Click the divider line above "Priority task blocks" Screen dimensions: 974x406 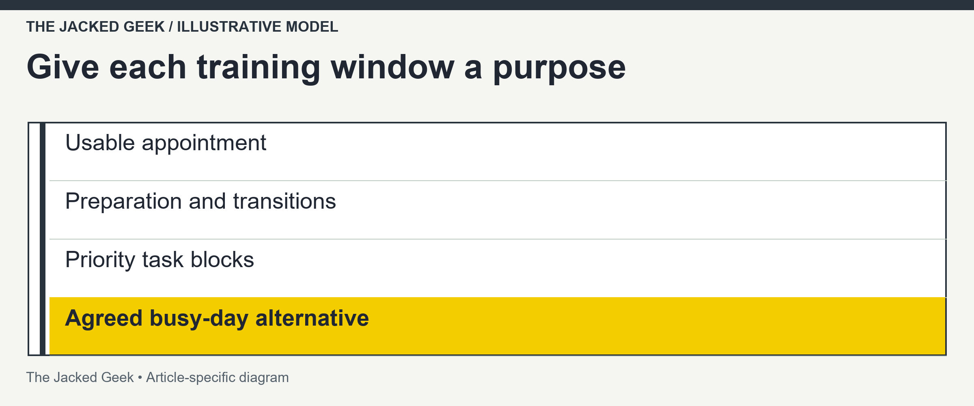[x=498, y=239]
